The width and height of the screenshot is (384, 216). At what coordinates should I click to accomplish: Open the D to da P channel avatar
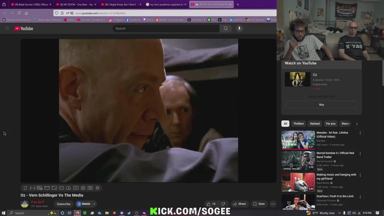(25, 204)
